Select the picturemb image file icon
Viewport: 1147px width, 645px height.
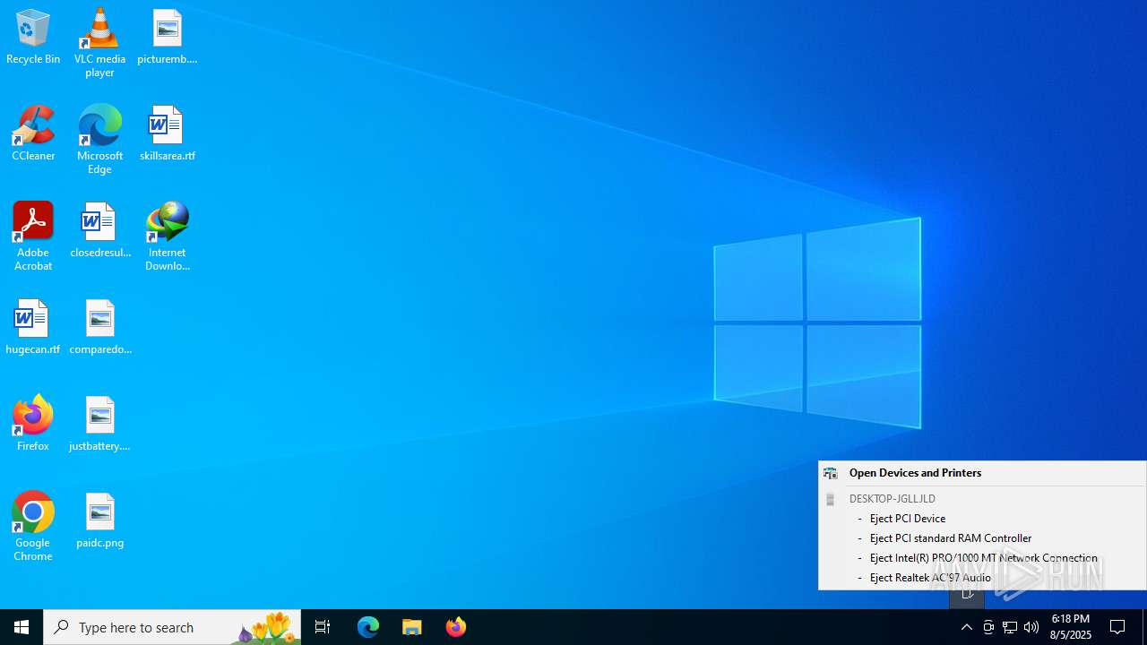click(167, 38)
